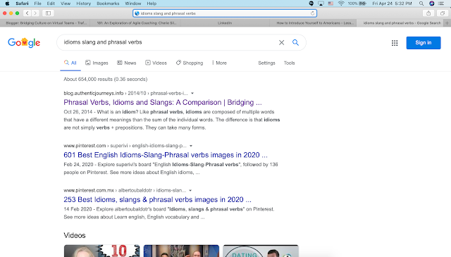Open the Dating video thumbnail
Image resolution: width=451 pixels, height=257 pixels.
click(x=261, y=251)
